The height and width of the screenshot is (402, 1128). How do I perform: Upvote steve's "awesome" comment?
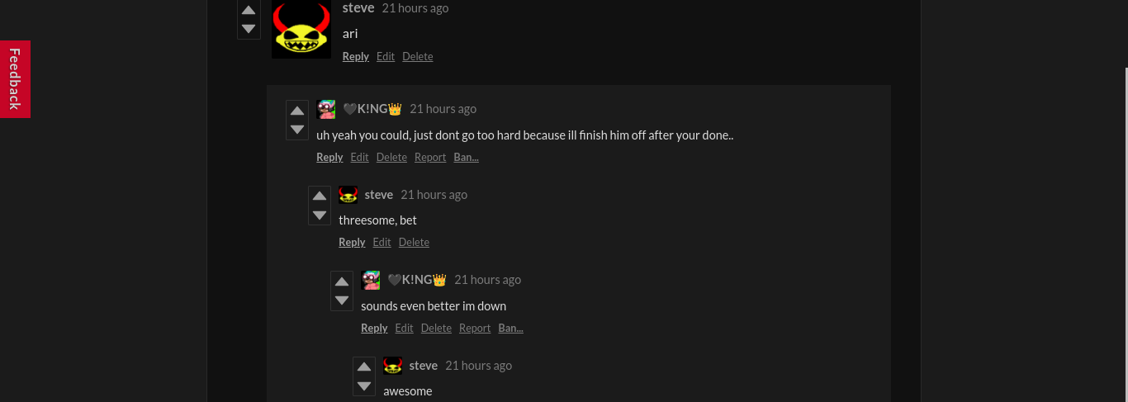tap(364, 367)
